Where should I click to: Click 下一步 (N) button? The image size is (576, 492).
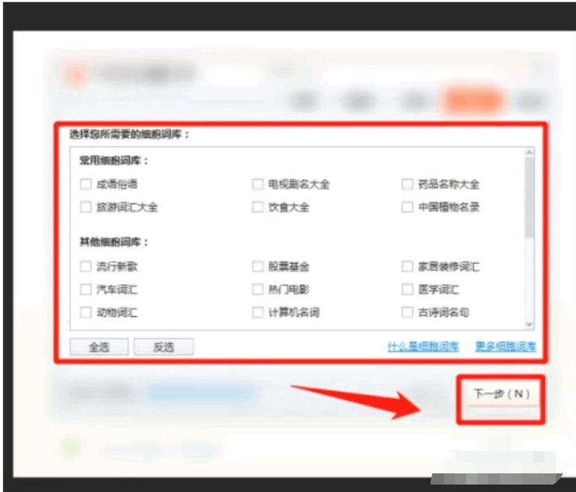pyautogui.click(x=502, y=394)
